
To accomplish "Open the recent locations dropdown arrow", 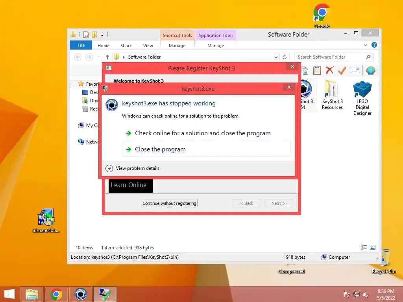I will pyautogui.click(x=98, y=57).
